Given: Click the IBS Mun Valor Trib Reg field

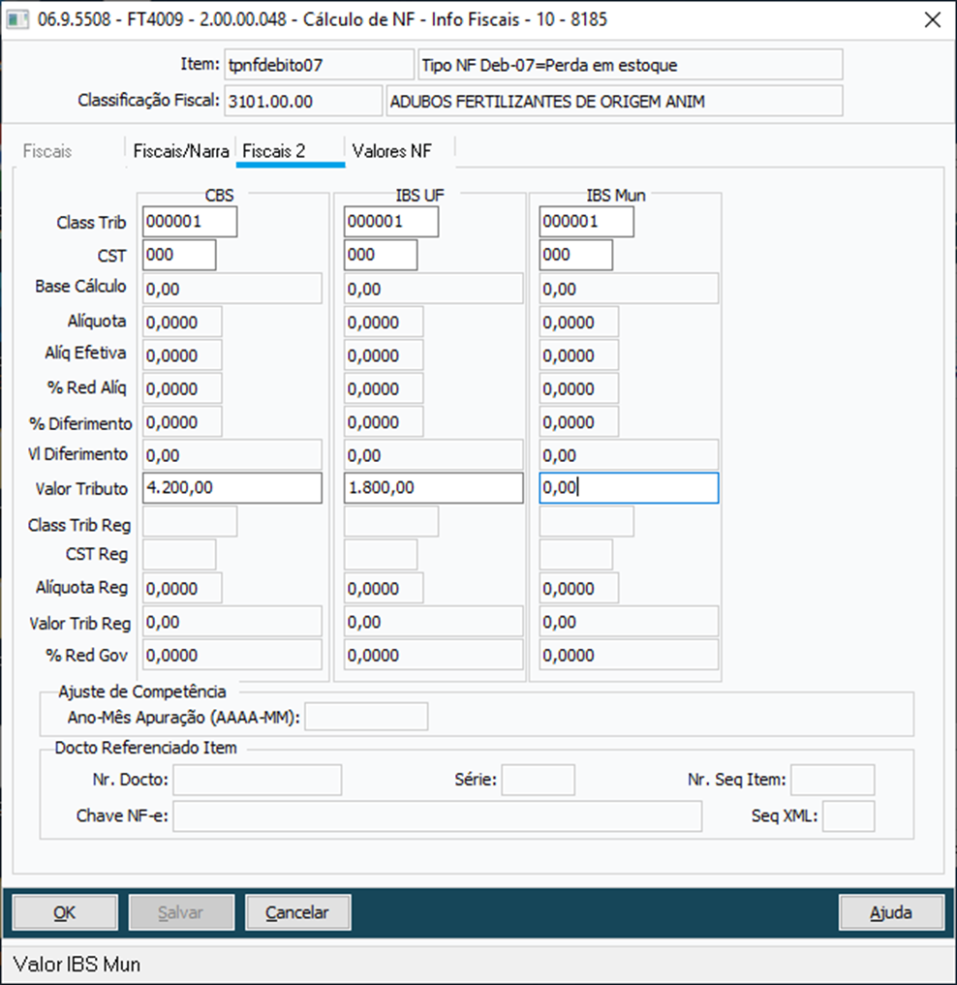Looking at the screenshot, I should pyautogui.click(x=629, y=621).
